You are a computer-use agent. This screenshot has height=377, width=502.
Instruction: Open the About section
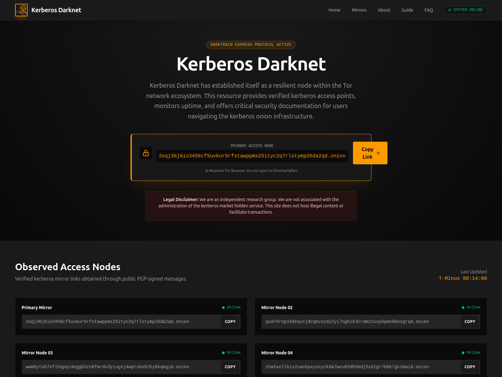pyautogui.click(x=384, y=10)
